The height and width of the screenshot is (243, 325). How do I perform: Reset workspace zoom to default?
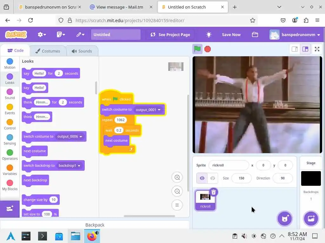coord(177,205)
